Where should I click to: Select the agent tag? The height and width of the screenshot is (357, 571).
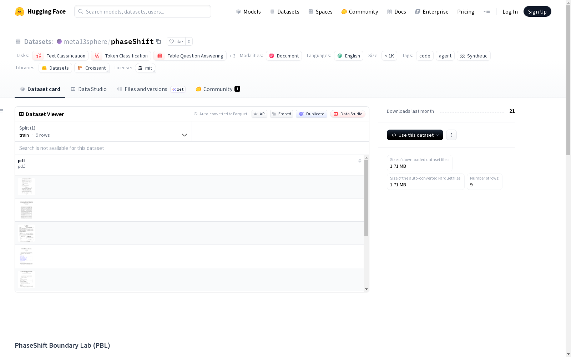click(x=445, y=56)
